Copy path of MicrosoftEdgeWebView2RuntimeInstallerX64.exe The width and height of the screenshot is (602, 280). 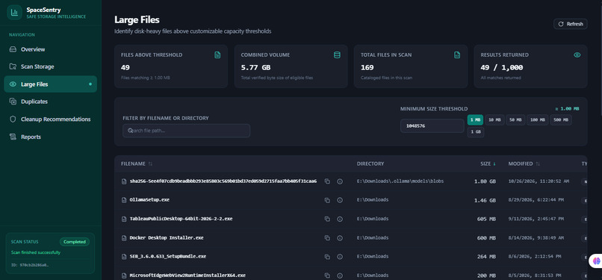327,276
